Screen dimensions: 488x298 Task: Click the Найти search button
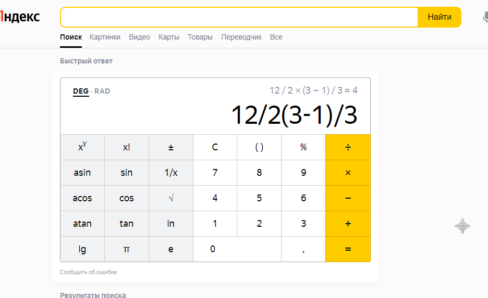coord(440,17)
